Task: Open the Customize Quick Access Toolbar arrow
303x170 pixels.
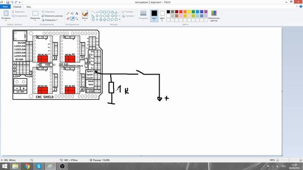Action: tap(20, 2)
